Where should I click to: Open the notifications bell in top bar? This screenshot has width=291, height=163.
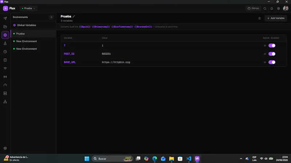(x=272, y=8)
